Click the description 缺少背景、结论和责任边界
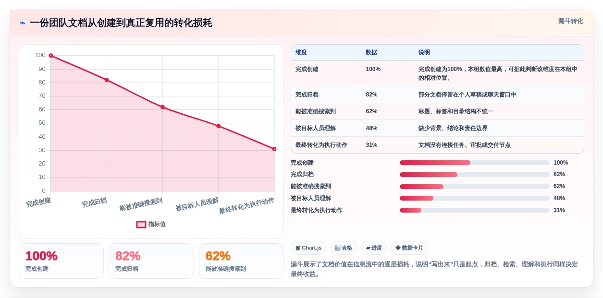The height and width of the screenshot is (298, 603). [x=453, y=128]
